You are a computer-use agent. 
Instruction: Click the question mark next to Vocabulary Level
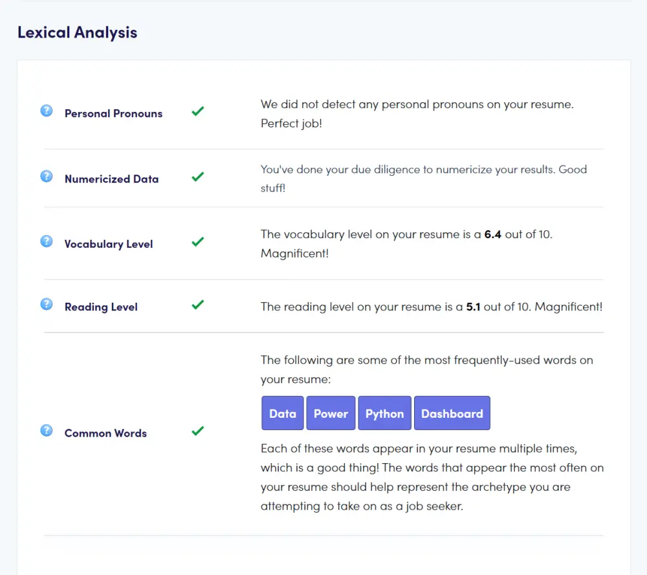47,241
